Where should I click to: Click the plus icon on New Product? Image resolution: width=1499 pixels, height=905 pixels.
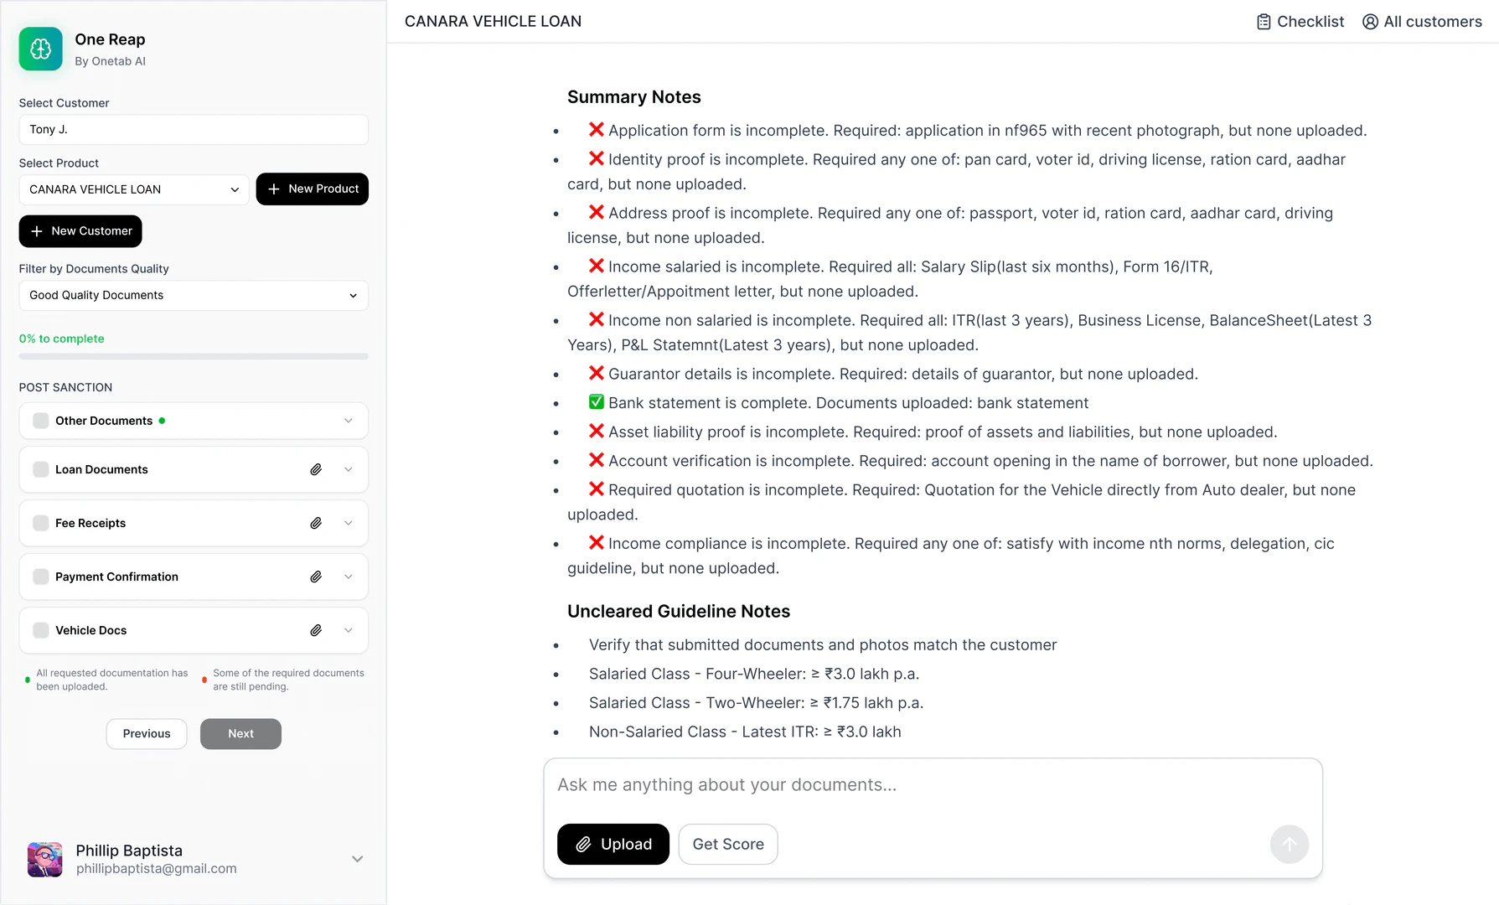273,189
